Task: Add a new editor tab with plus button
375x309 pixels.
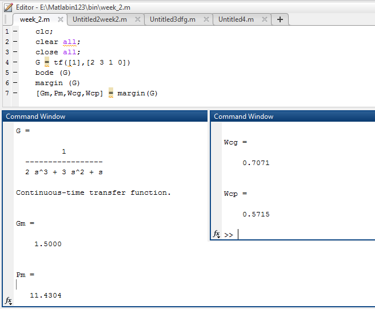Action: [280, 19]
